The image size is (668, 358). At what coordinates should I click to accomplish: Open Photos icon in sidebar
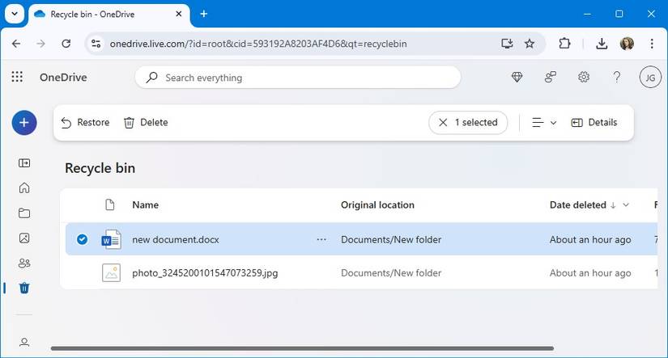(24, 238)
